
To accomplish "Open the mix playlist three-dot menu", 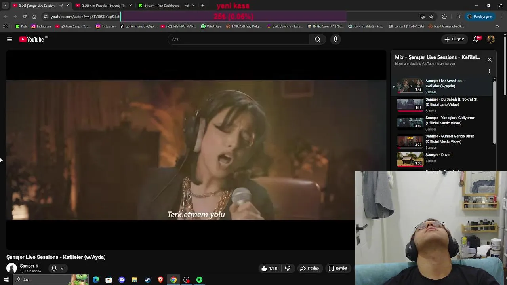I will [489, 71].
